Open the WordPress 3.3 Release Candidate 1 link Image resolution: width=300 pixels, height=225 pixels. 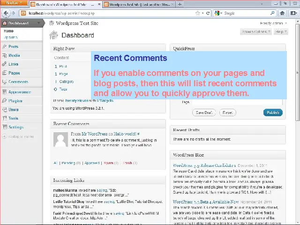tap(204, 165)
